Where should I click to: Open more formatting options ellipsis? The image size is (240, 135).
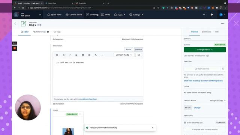(x=102, y=55)
